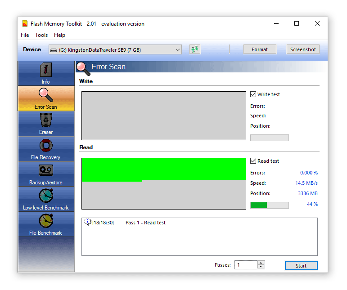Click the Read speed value 14.5 MB/s
This screenshot has height=290, width=347.
pos(306,183)
